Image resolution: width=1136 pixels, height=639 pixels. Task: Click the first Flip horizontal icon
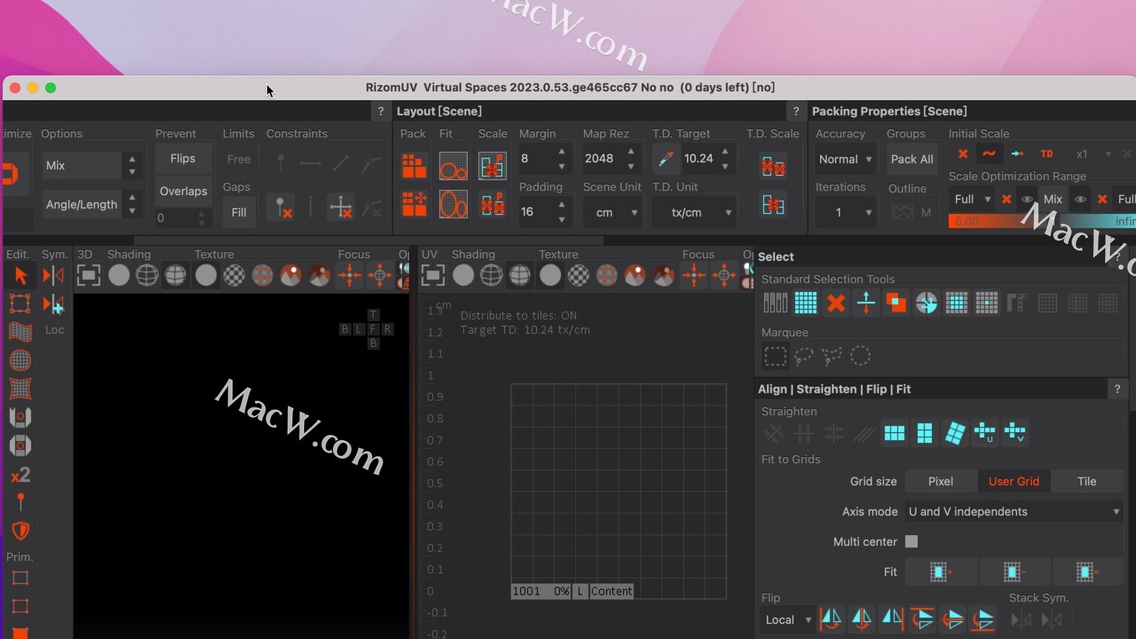831,619
